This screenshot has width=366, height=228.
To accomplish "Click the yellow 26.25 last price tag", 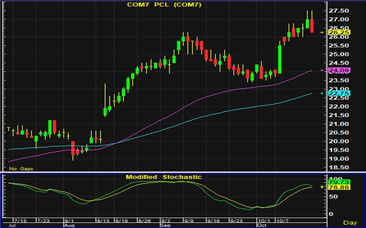I will [x=338, y=32].
